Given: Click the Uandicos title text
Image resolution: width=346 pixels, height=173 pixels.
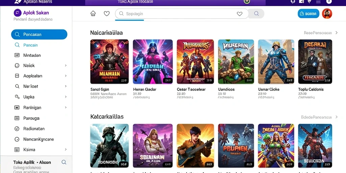Looking at the screenshot, I should click(226, 89).
